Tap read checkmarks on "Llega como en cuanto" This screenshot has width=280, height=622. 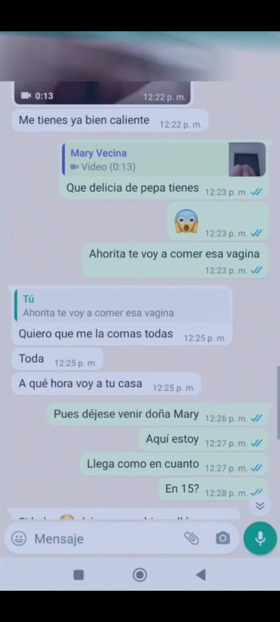257,468
